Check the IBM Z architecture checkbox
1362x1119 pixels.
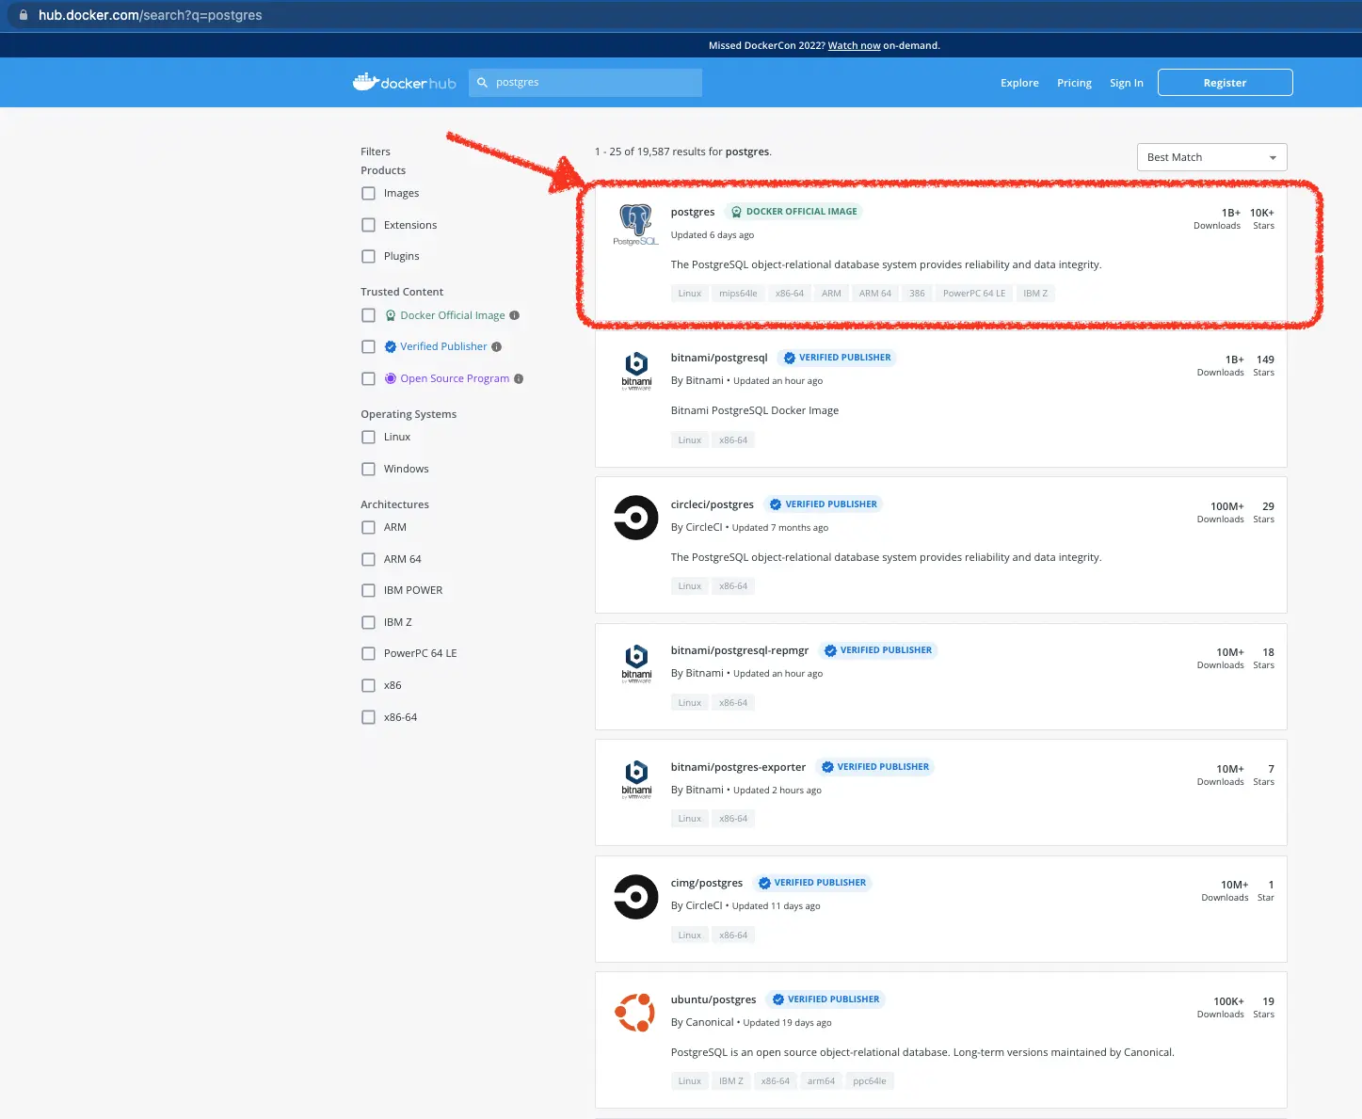[x=369, y=622]
